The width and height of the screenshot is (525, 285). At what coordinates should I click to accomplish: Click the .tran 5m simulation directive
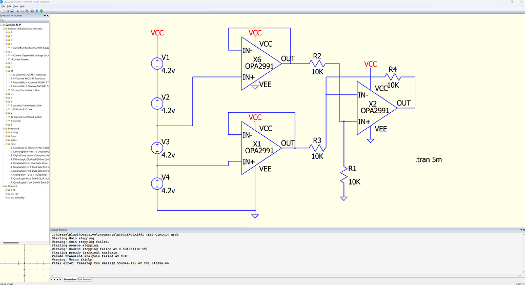pyautogui.click(x=429, y=160)
